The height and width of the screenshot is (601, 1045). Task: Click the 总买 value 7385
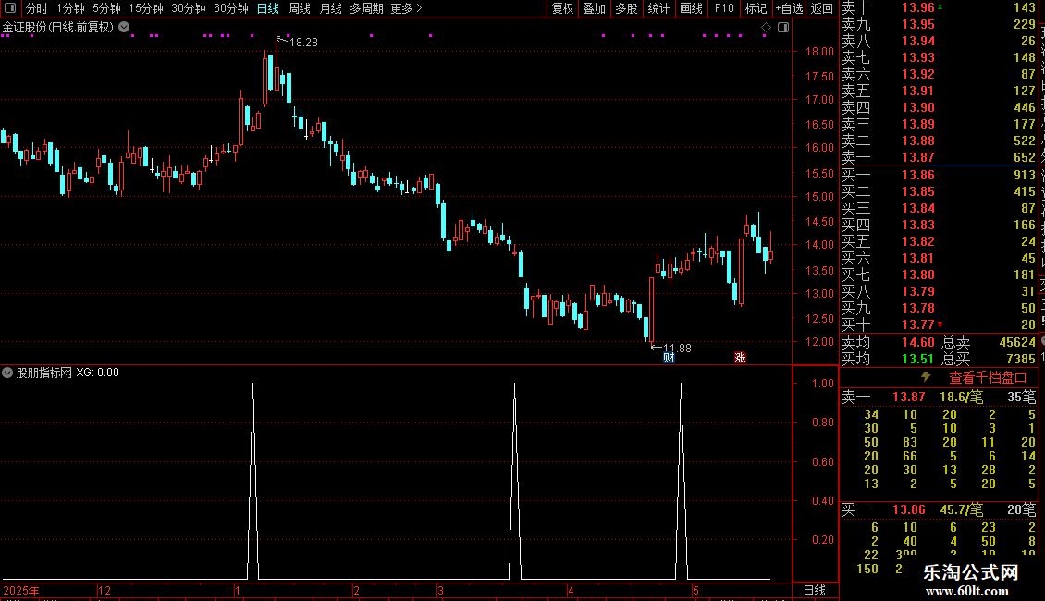pyautogui.click(x=1021, y=359)
